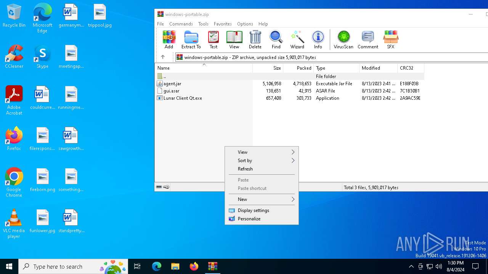
Task: Click the key/password icon in status bar
Action: pos(166,187)
